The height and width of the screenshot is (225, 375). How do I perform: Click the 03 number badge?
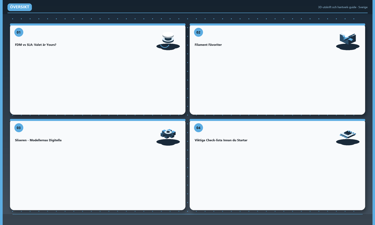(x=19, y=127)
